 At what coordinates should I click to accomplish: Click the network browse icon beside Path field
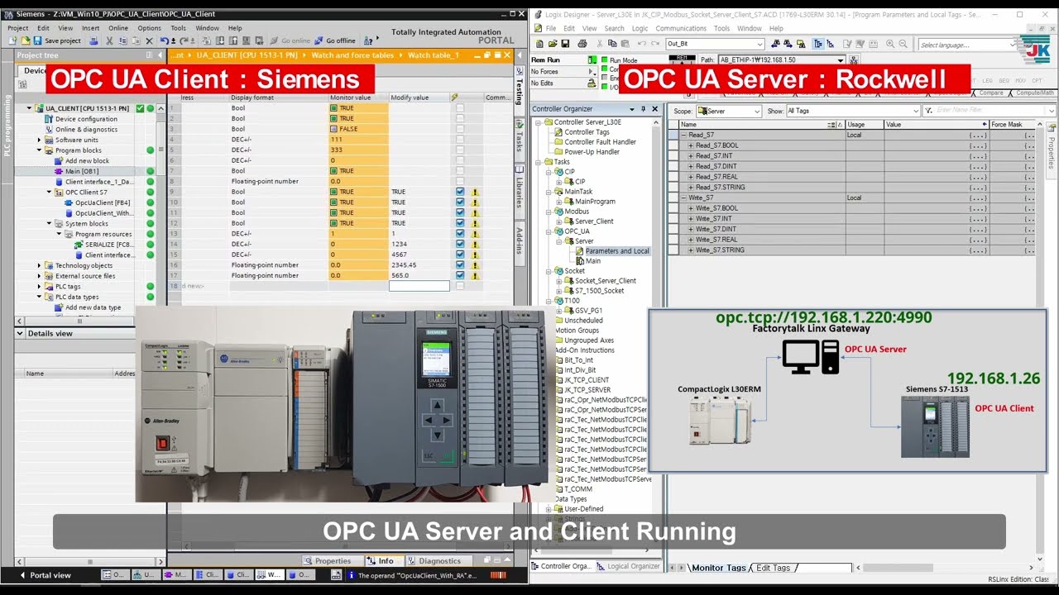pyautogui.click(x=854, y=60)
